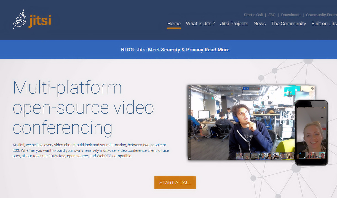Follow the Read More blog link
Image resolution: width=337 pixels, height=198 pixels.
217,50
